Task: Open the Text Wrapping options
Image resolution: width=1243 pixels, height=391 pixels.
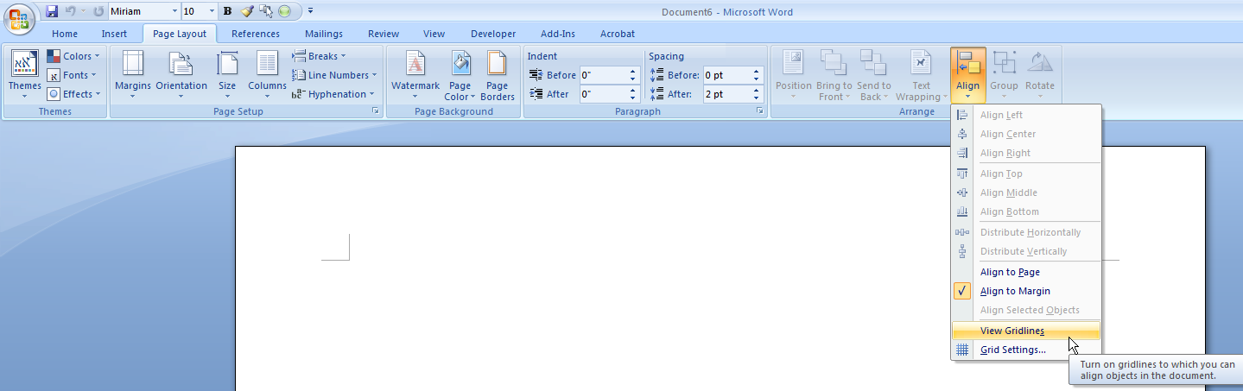Action: pos(922,76)
